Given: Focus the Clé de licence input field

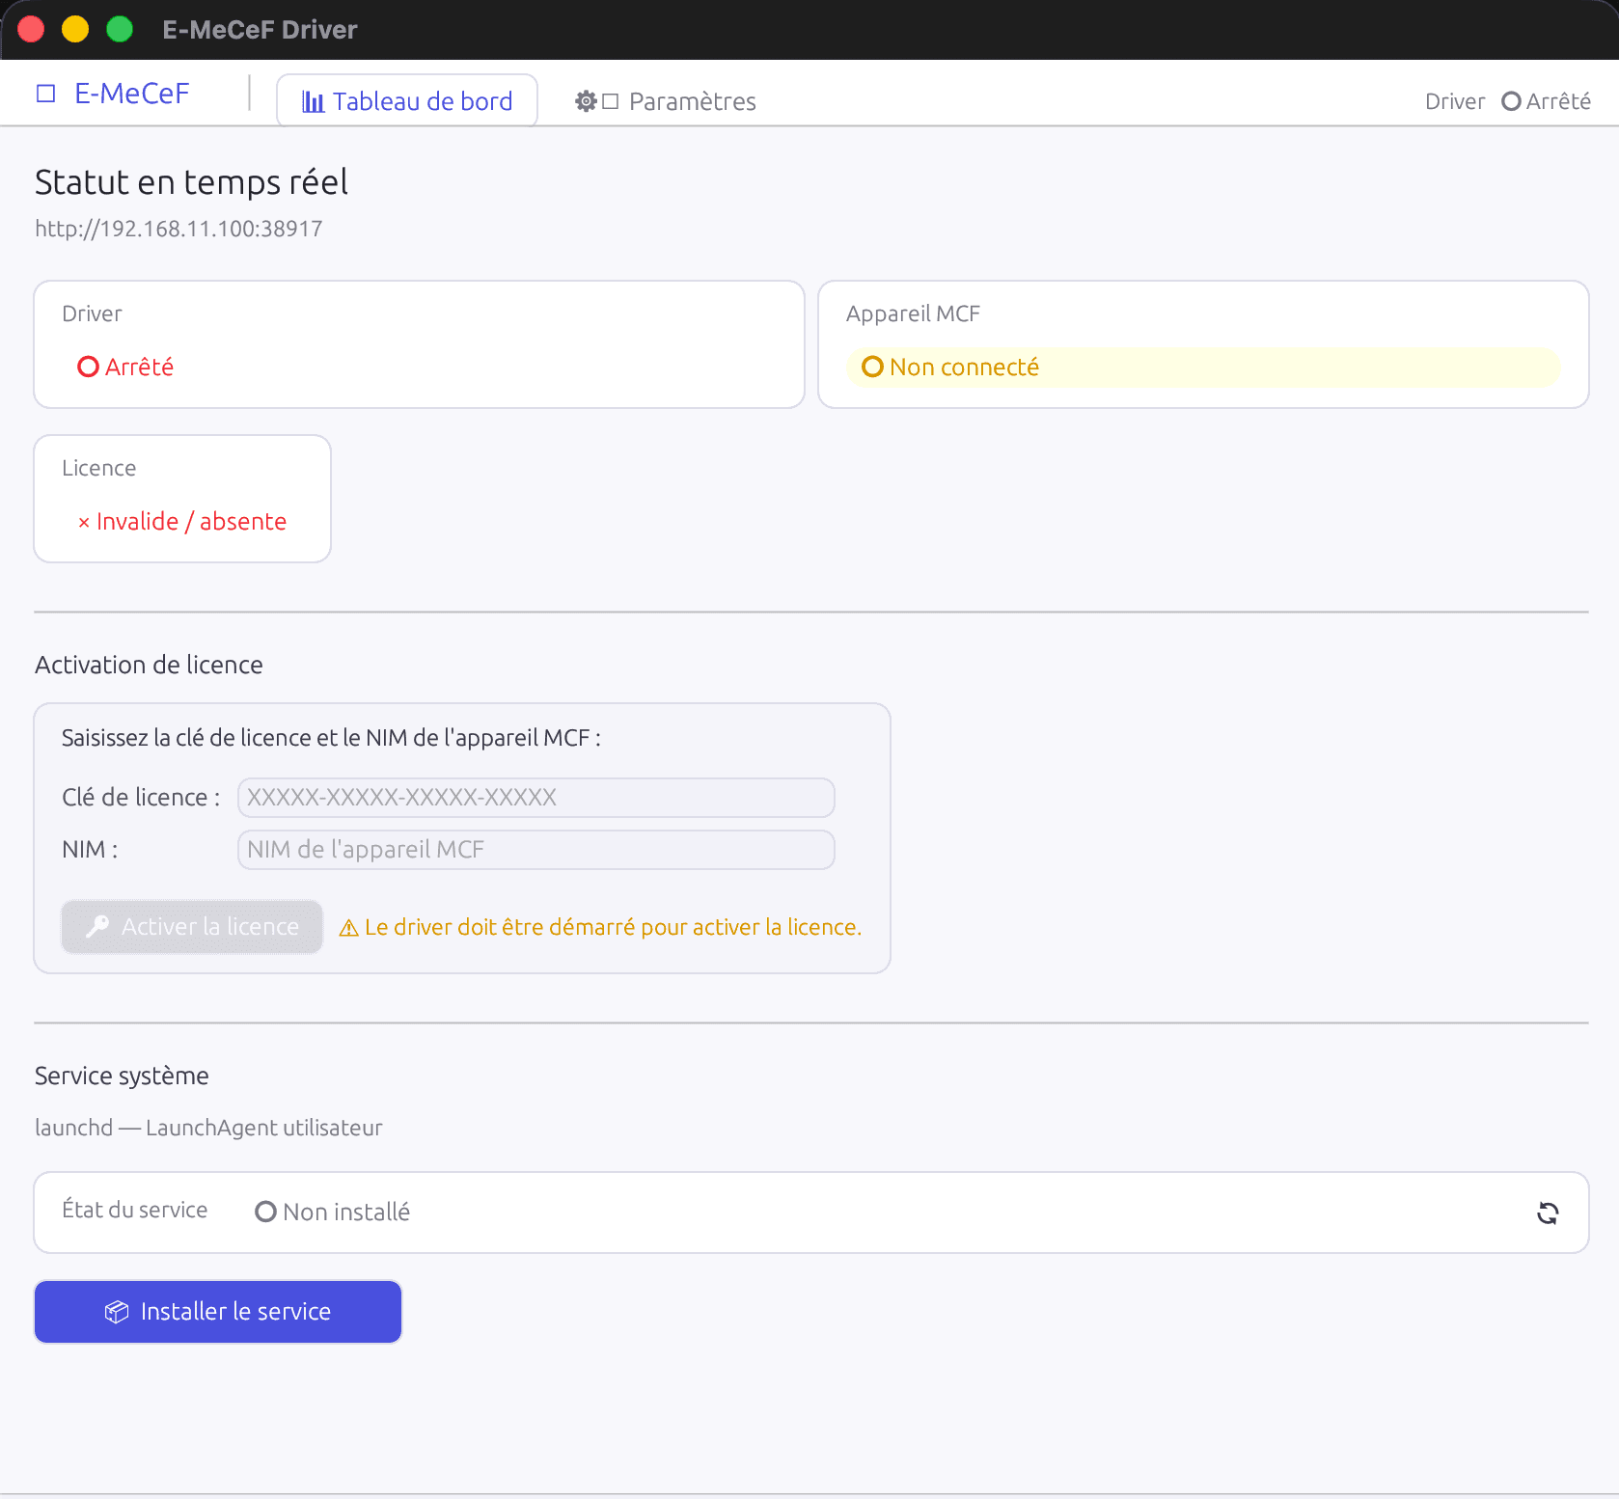Looking at the screenshot, I should (536, 798).
